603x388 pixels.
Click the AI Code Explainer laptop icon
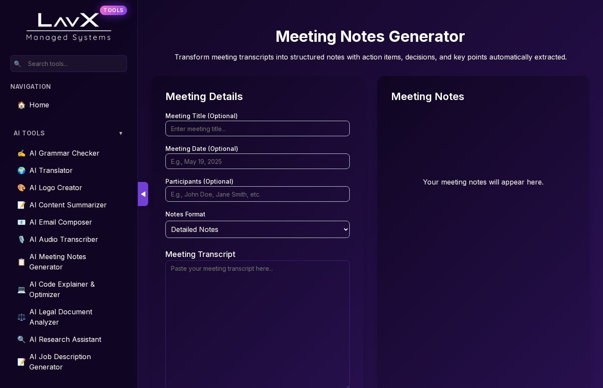tap(21, 290)
